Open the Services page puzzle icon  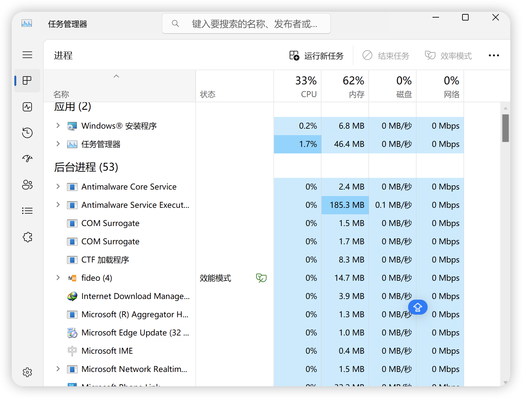(27, 237)
